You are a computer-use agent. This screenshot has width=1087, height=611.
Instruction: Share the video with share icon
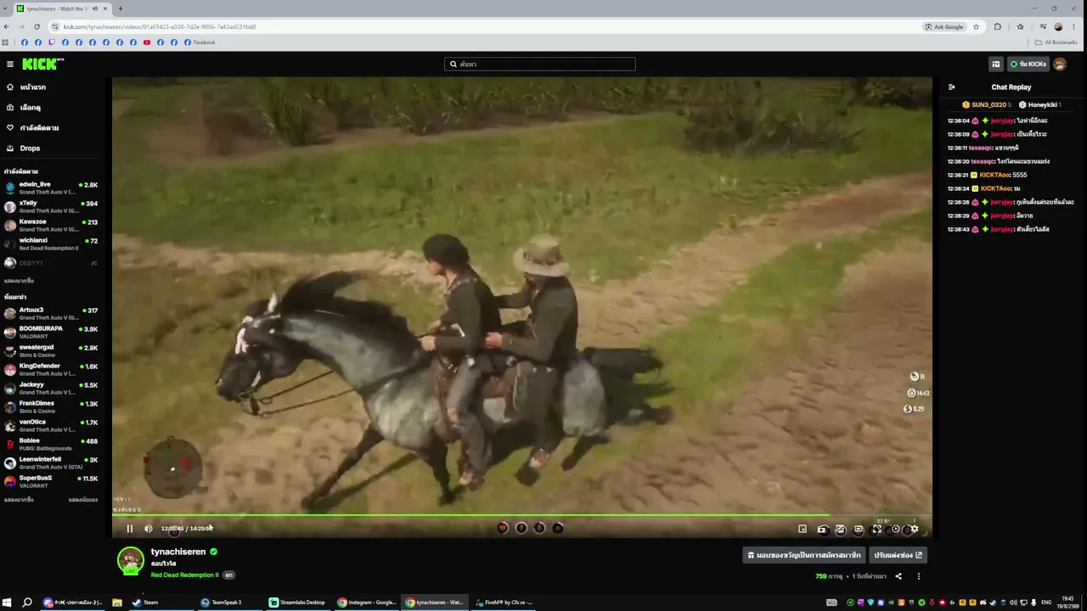click(898, 576)
